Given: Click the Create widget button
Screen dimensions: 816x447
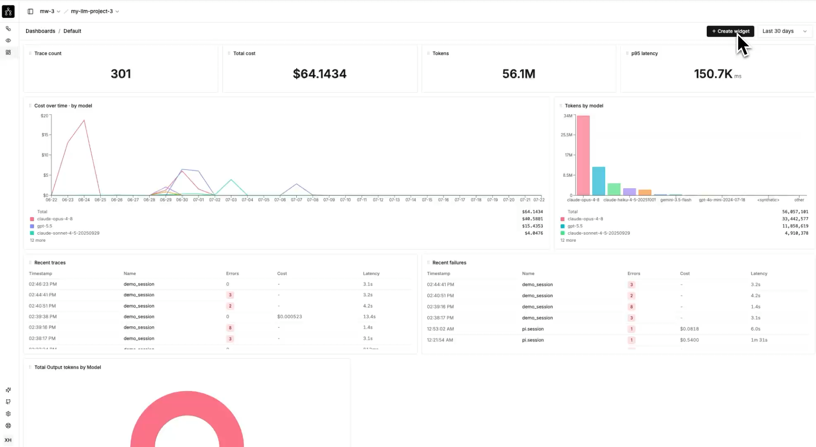Looking at the screenshot, I should [730, 31].
